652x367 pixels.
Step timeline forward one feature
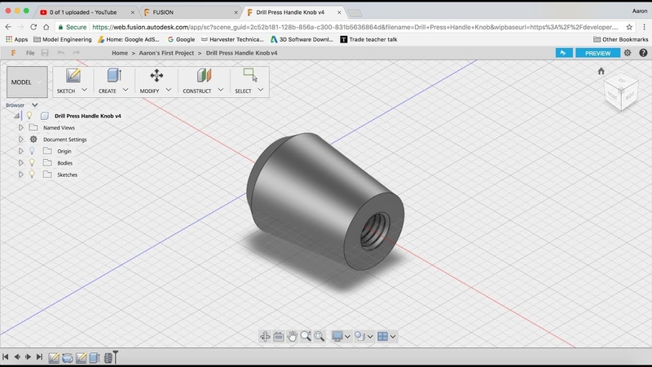(x=28, y=357)
